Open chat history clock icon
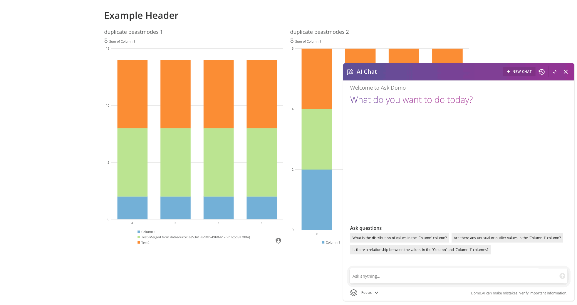 (x=542, y=72)
